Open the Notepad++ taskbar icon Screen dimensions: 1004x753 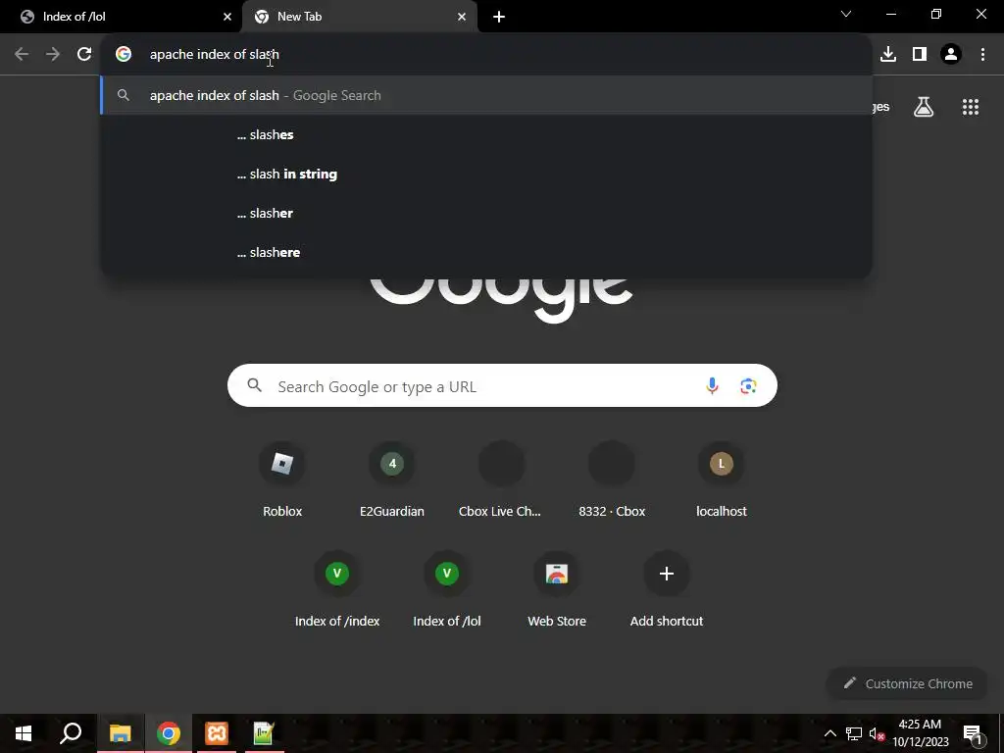pos(264,733)
